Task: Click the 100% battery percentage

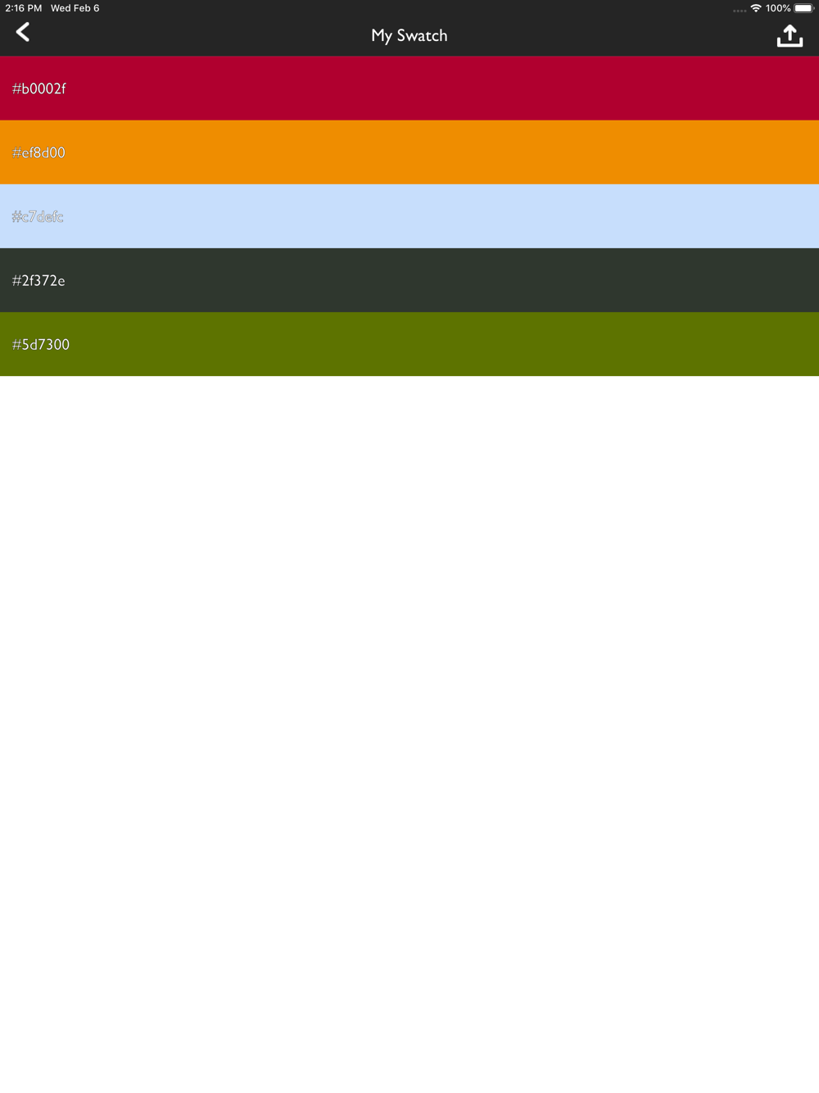Action: click(x=778, y=8)
